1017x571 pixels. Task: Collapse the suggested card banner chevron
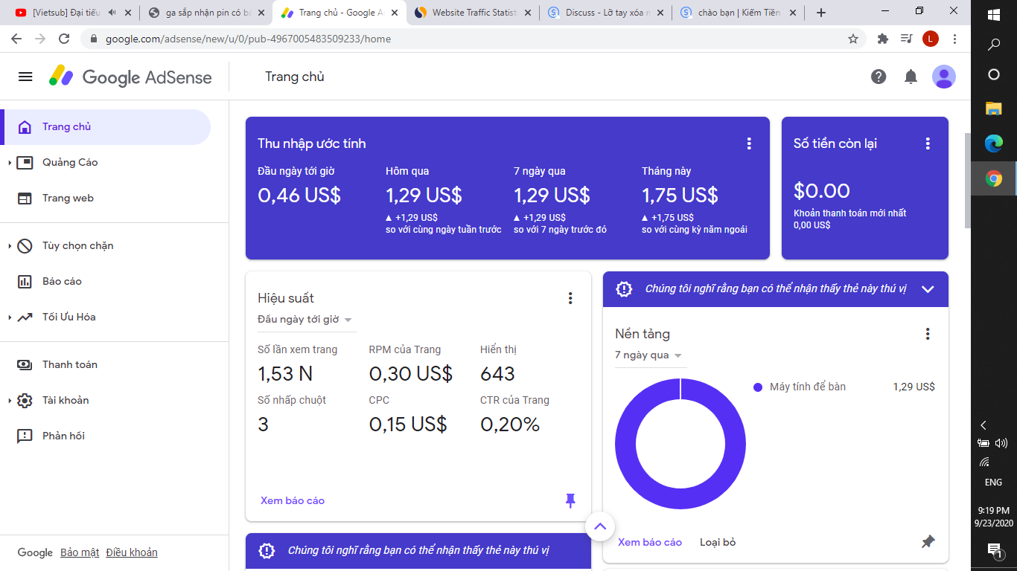pyautogui.click(x=928, y=289)
